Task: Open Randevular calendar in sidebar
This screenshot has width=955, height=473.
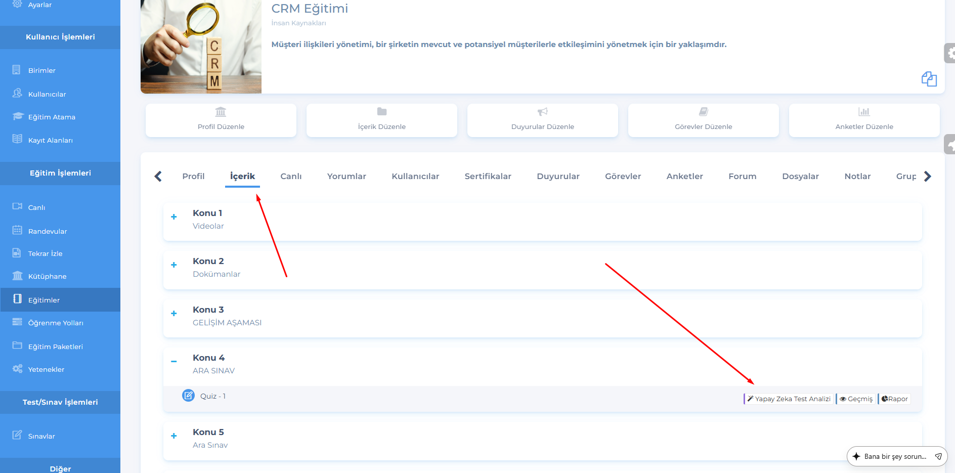Action: [x=17, y=231]
